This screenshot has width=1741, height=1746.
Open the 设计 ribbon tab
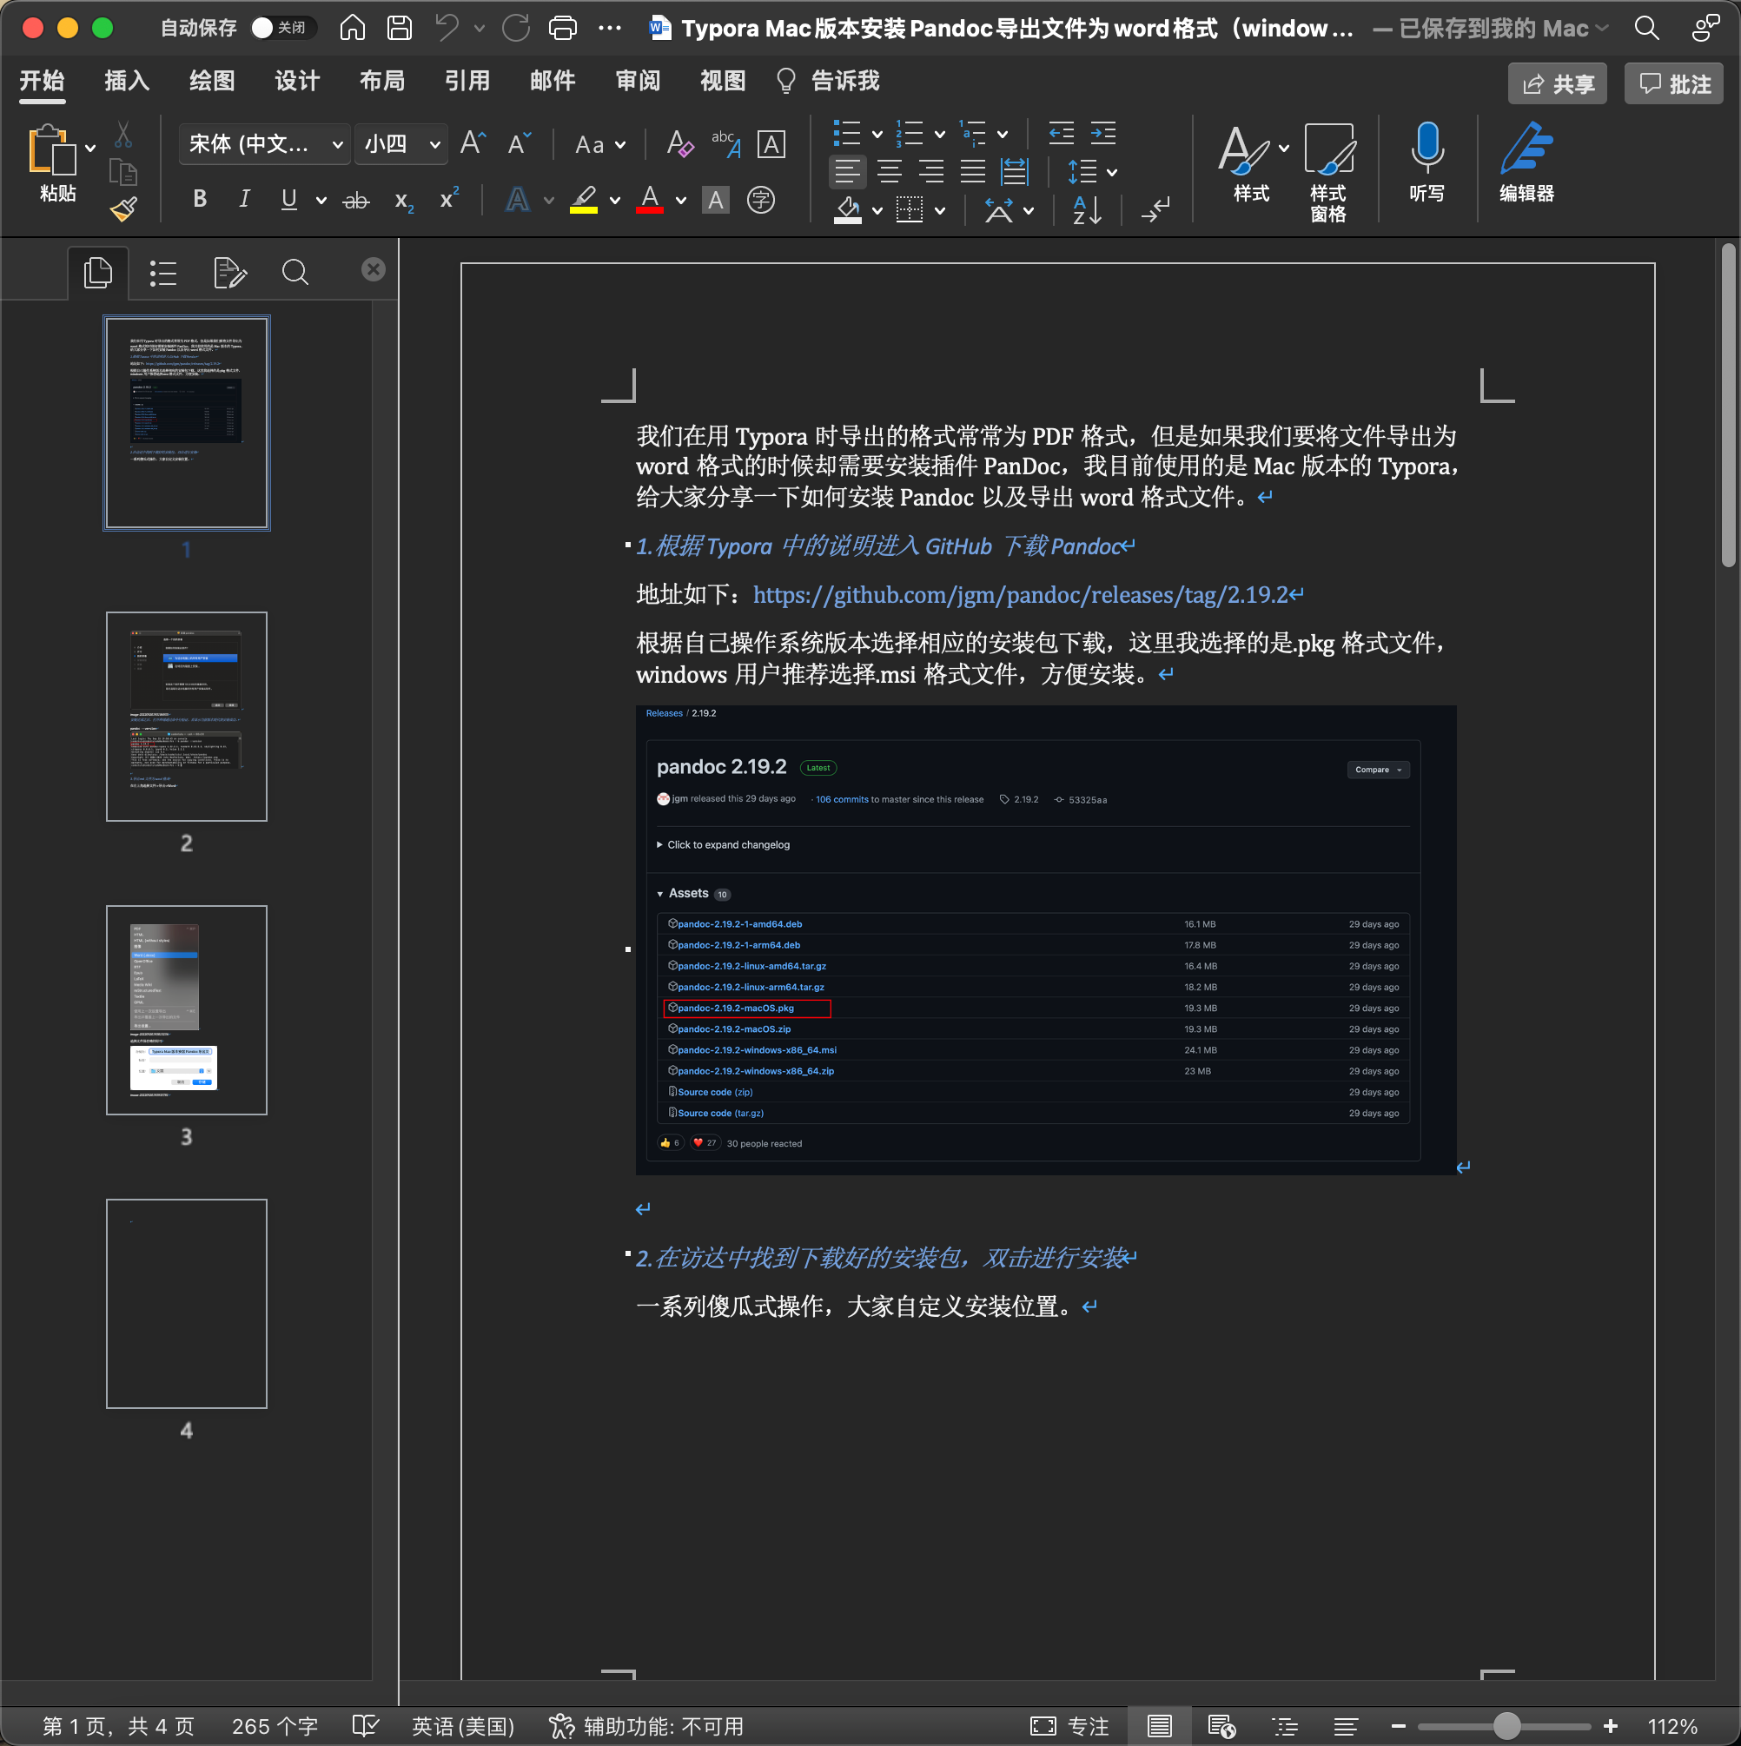pos(297,82)
